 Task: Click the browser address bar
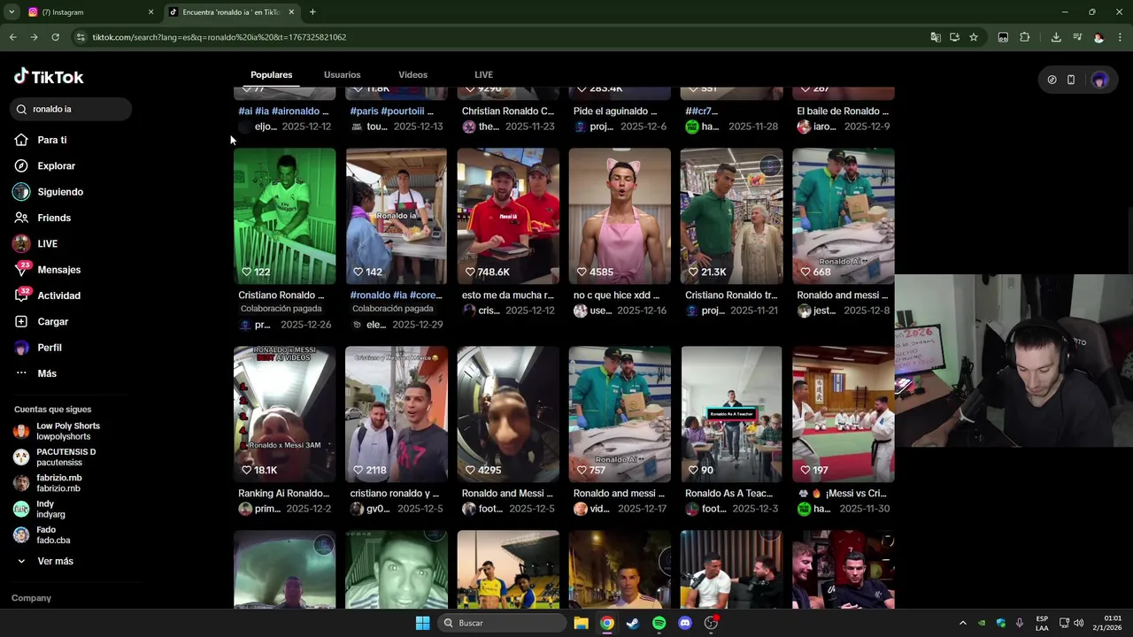tap(496, 37)
